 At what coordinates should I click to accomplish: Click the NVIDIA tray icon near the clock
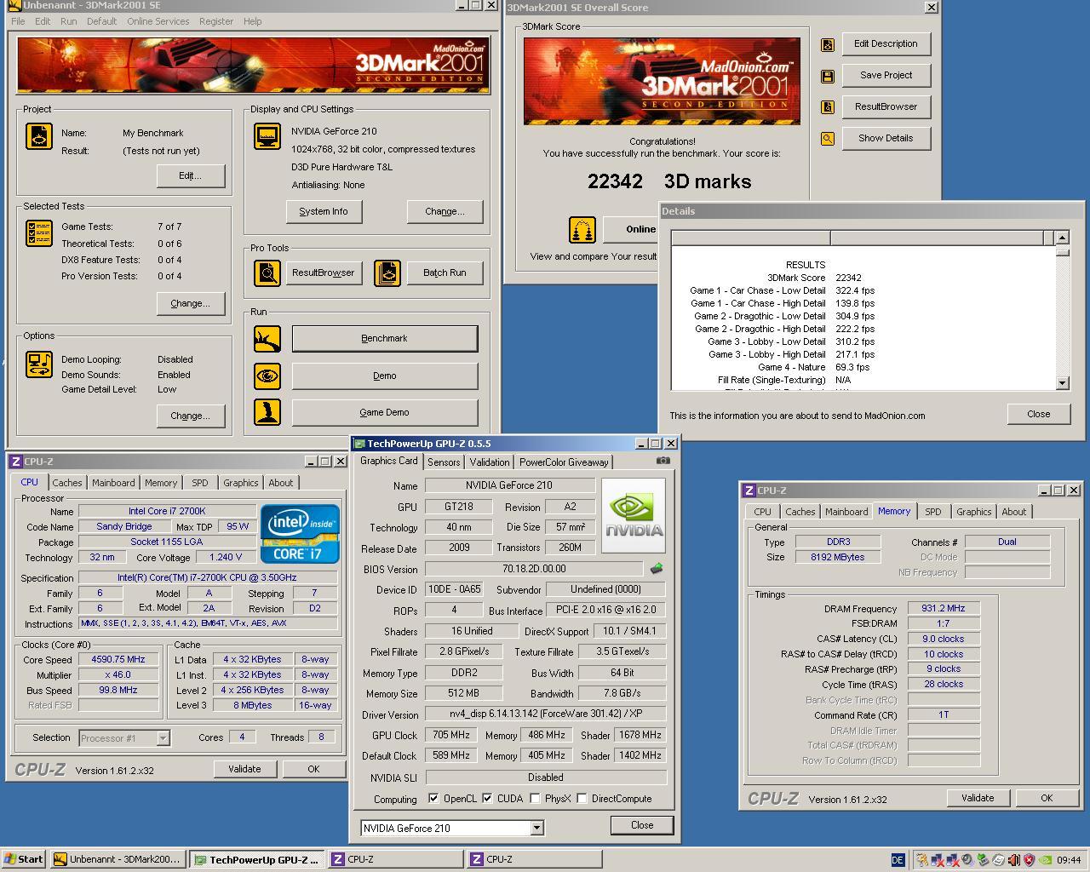pos(1045,860)
